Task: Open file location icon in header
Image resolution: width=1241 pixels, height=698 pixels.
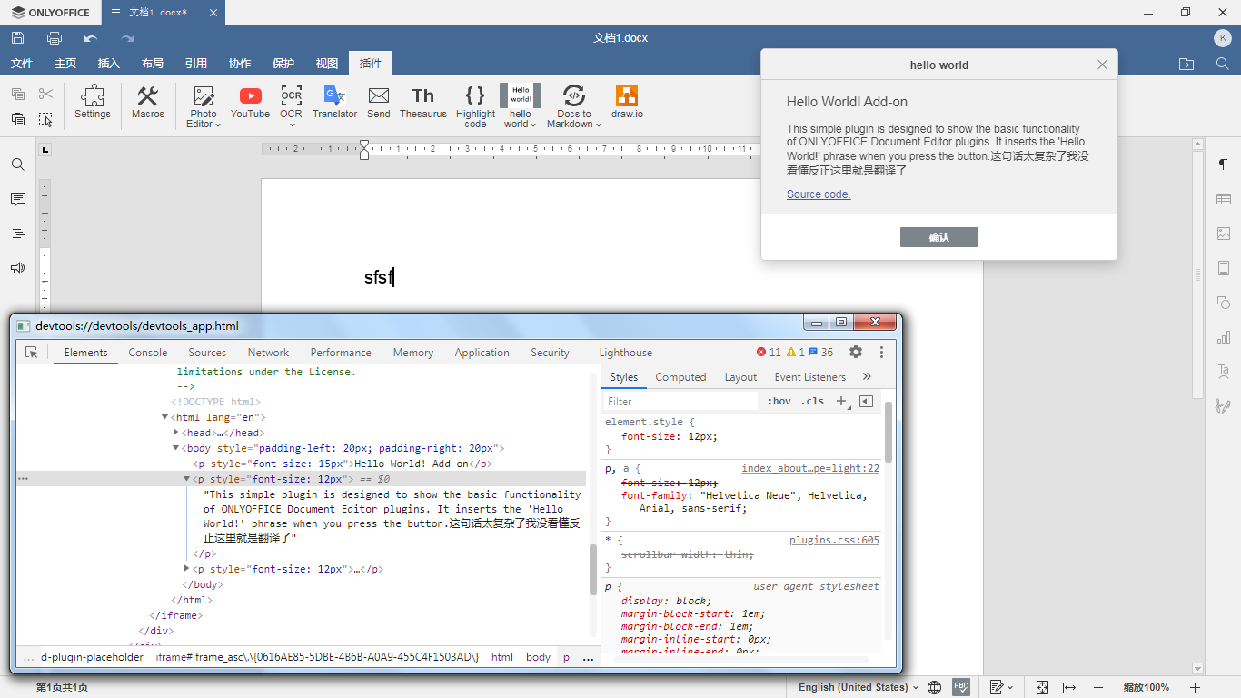Action: click(x=1186, y=64)
